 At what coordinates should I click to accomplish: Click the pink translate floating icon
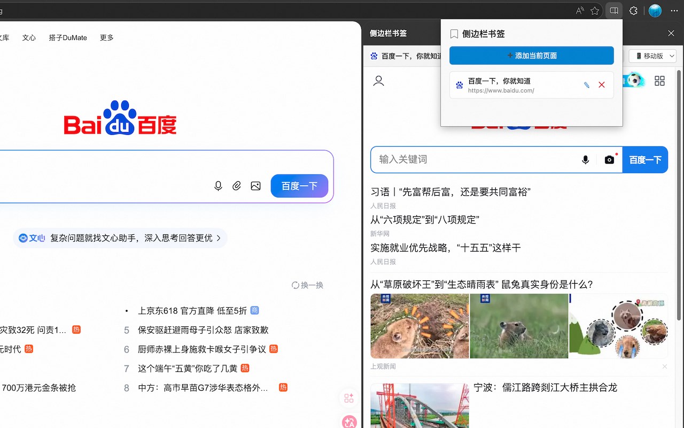tap(349, 421)
